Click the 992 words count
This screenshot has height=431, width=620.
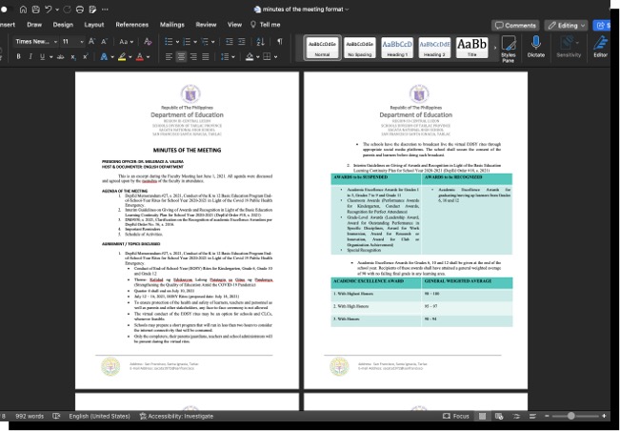point(30,416)
